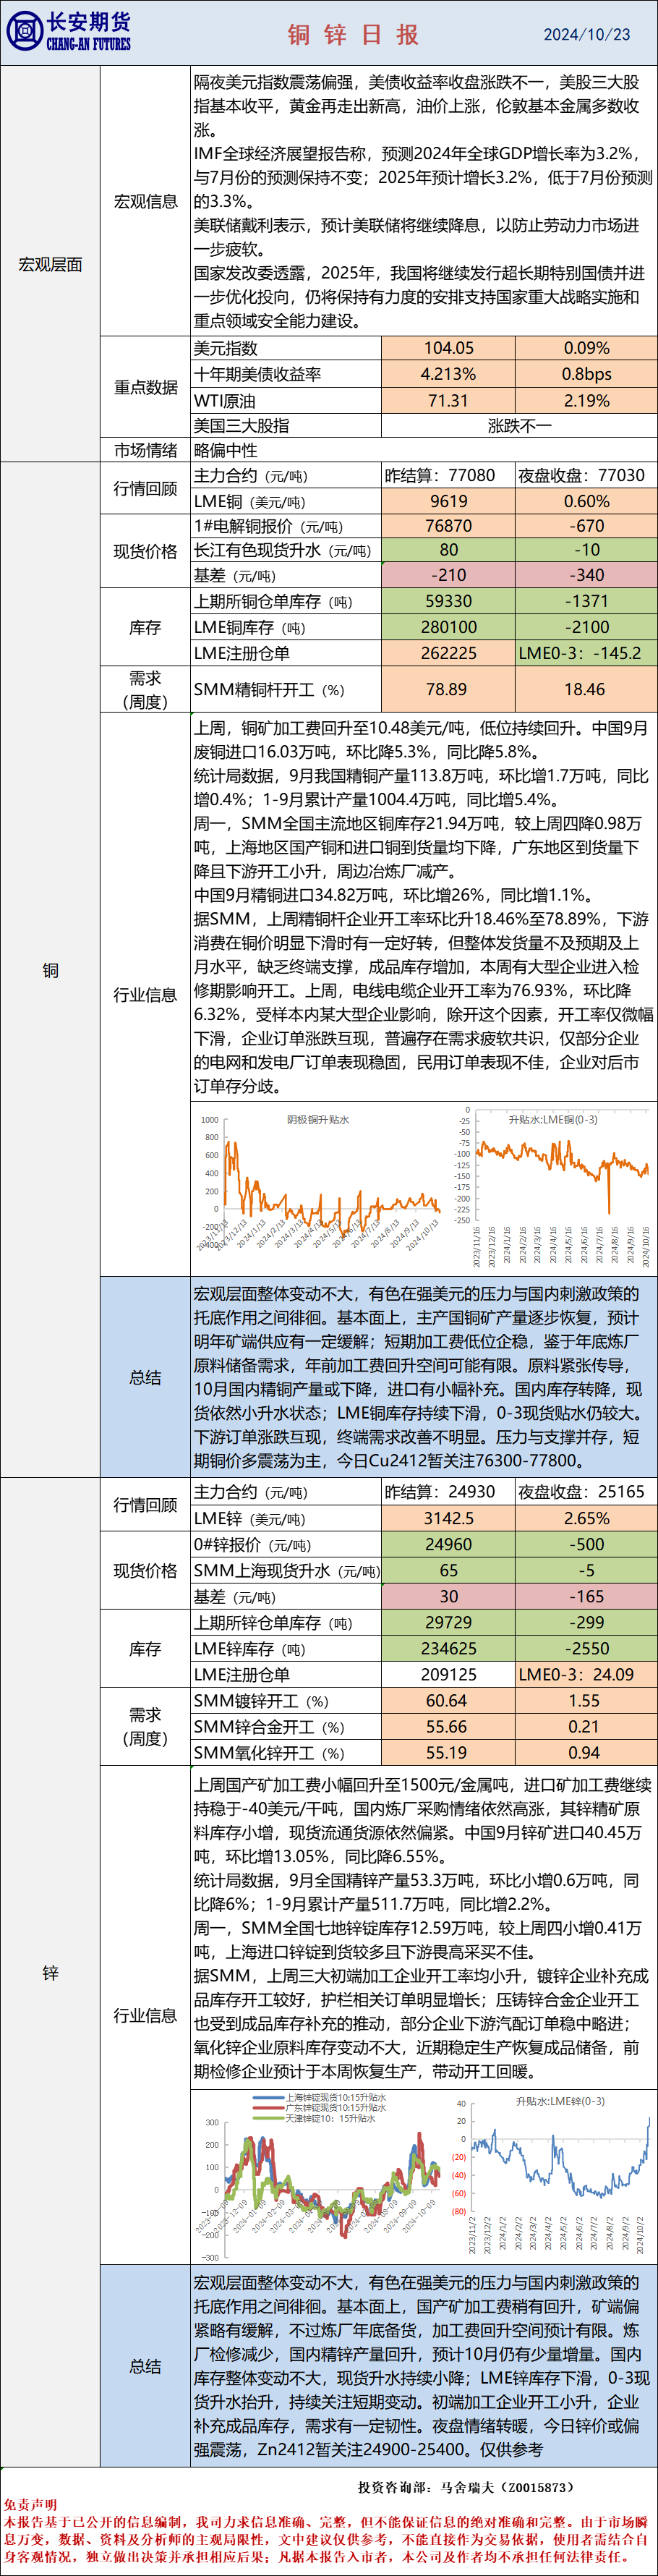Image resolution: width=658 pixels, height=2576 pixels.
Task: Click the copper basis change -340
Action: click(x=587, y=575)
